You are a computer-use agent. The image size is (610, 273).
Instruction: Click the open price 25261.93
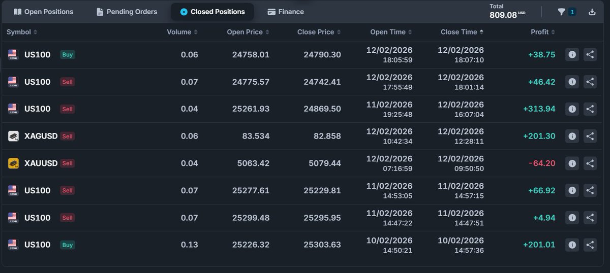coord(251,109)
